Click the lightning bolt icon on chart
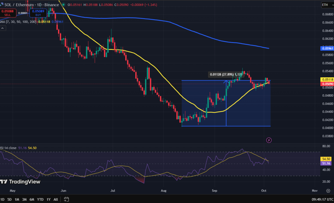Screen dimensions: 334x203 click(x=269, y=140)
